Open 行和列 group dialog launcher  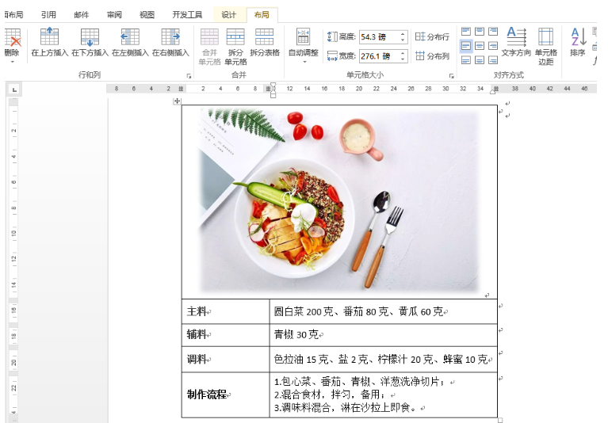coord(189,76)
